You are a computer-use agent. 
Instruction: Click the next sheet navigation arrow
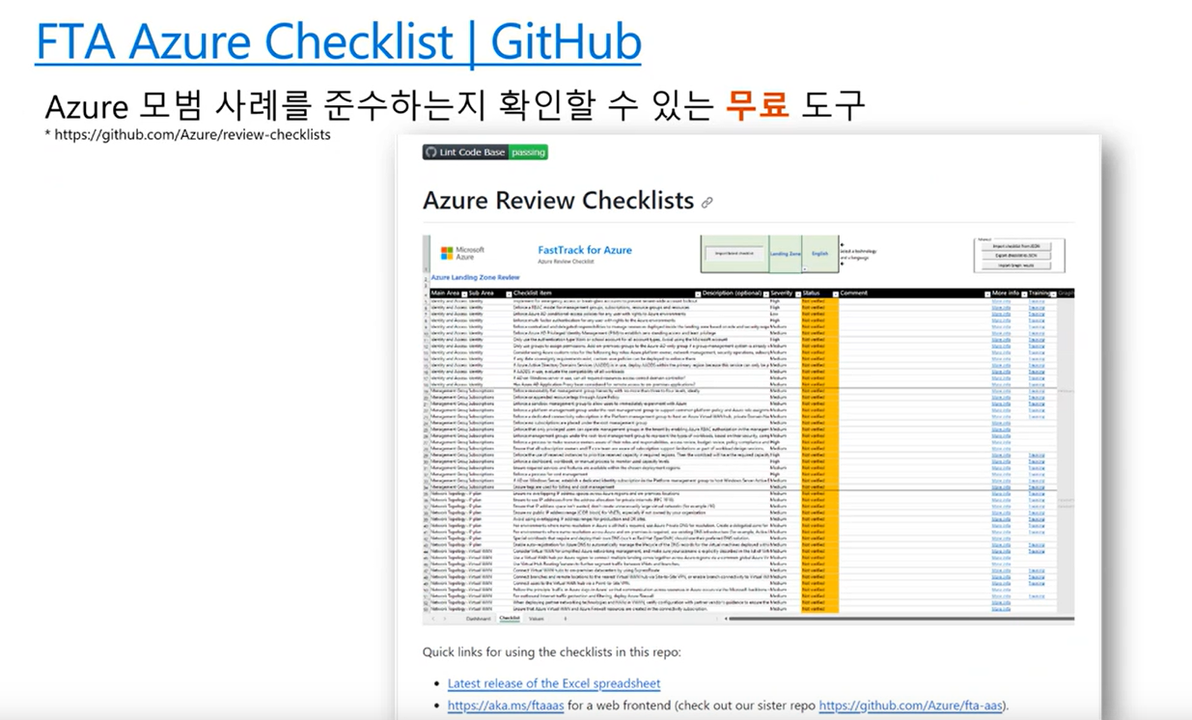(x=445, y=619)
